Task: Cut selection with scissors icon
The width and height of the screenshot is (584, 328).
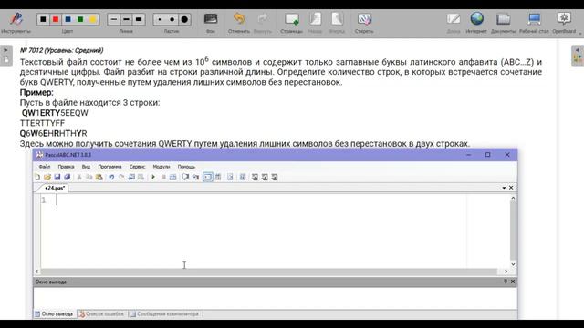Action: tap(79, 177)
